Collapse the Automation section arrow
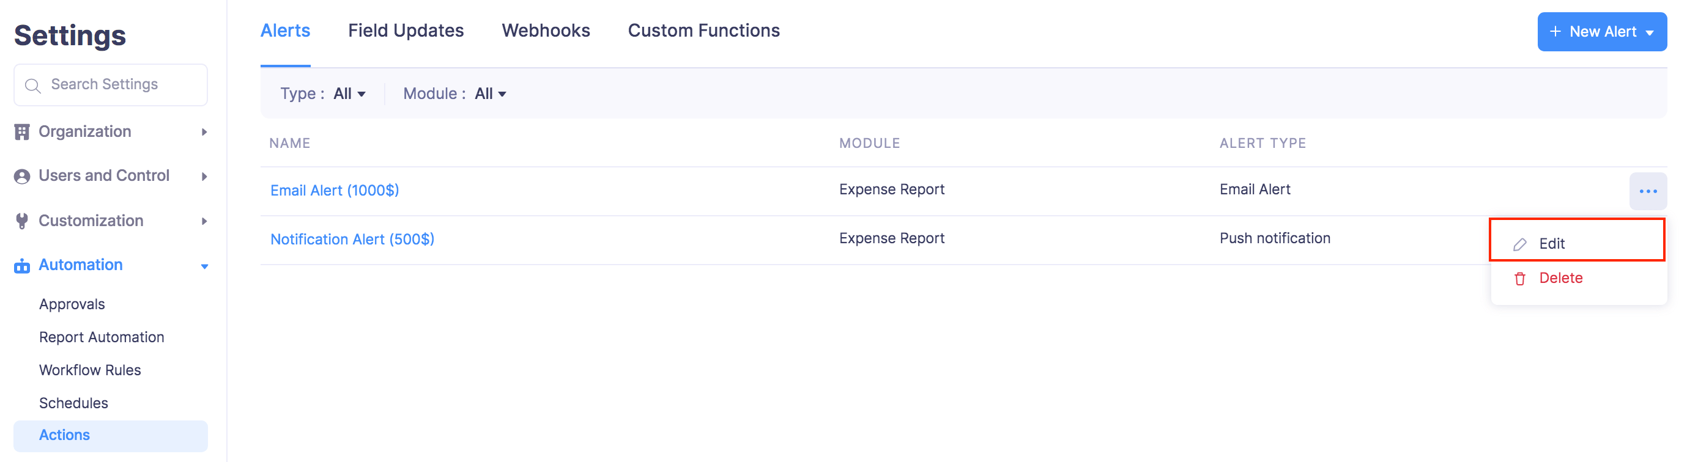Image resolution: width=1687 pixels, height=462 pixels. point(204,266)
